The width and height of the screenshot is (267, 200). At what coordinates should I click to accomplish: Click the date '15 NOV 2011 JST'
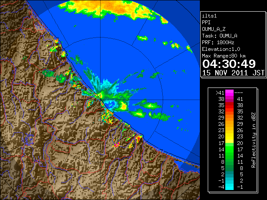233,73
